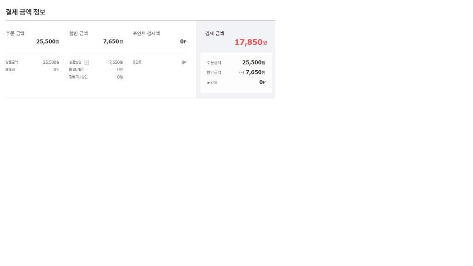Click the 결제 금액 정보 heading
Screen dimensions: 473x266
[25, 12]
